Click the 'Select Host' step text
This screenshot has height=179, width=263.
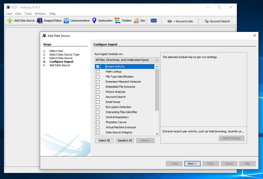(56, 51)
